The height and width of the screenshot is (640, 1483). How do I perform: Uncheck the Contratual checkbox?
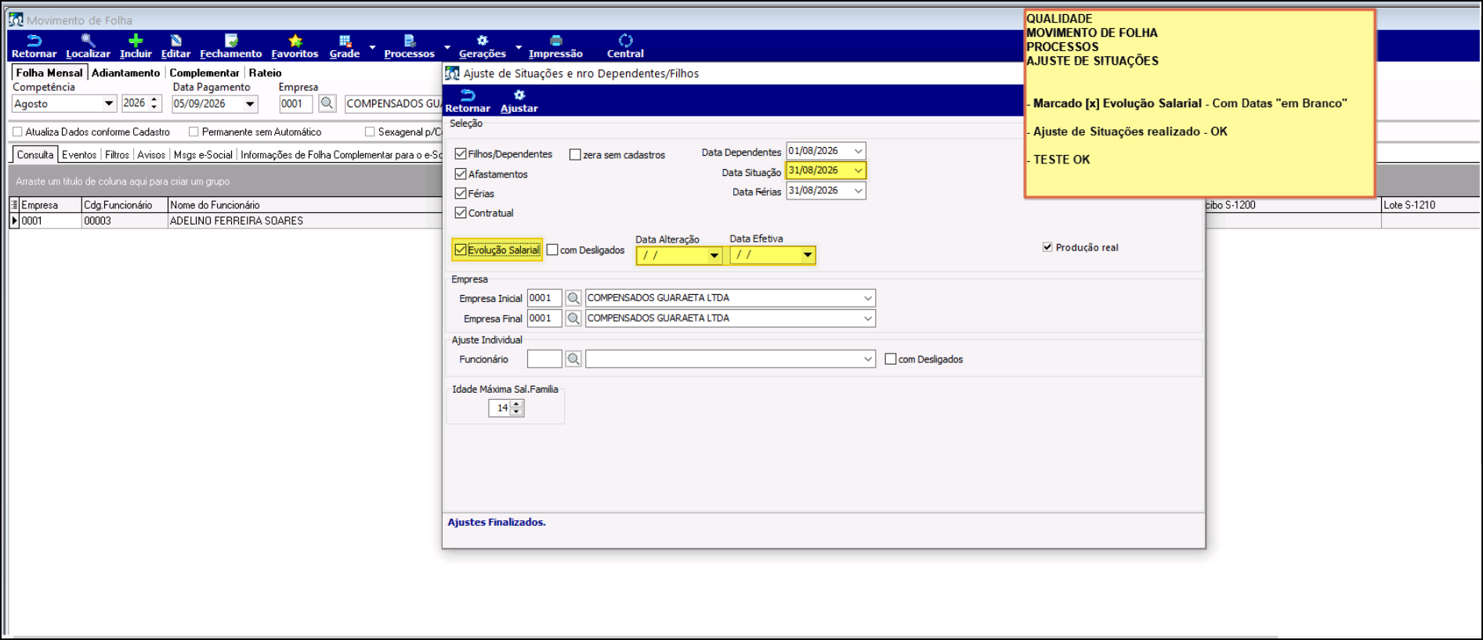[x=461, y=213]
